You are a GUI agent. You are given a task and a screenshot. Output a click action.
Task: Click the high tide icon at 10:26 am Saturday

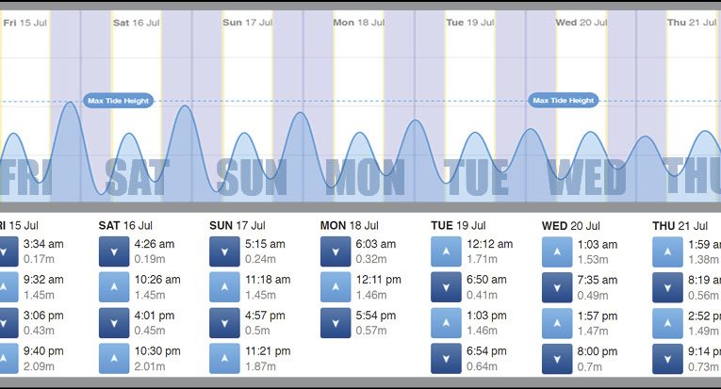tap(113, 287)
